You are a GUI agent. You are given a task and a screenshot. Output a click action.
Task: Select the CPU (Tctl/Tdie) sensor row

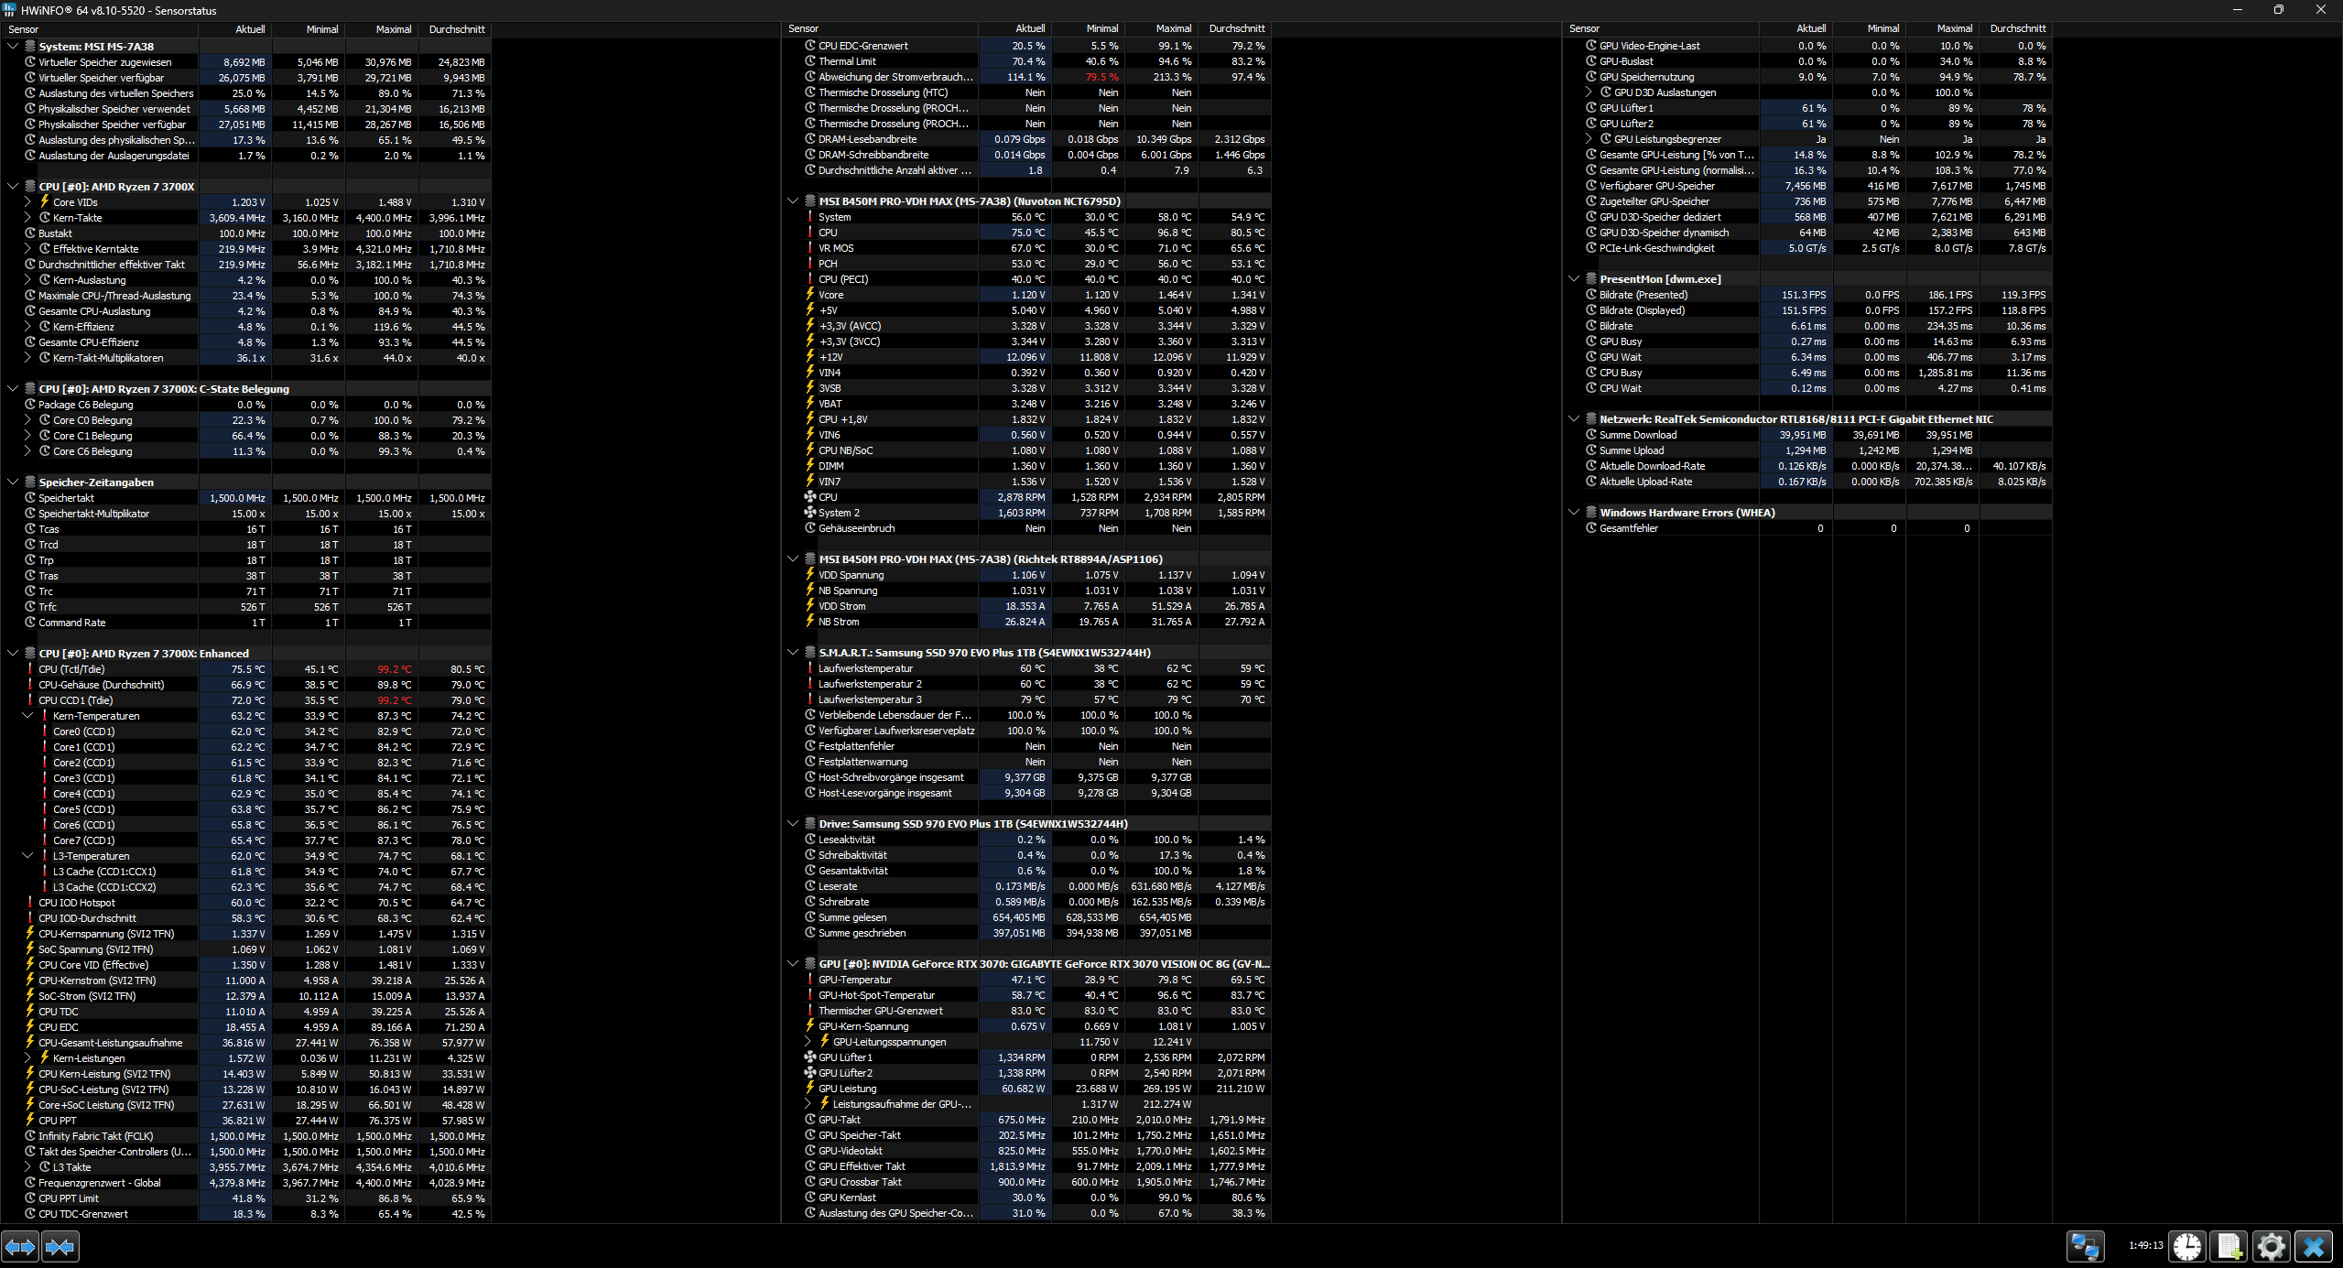tap(71, 669)
